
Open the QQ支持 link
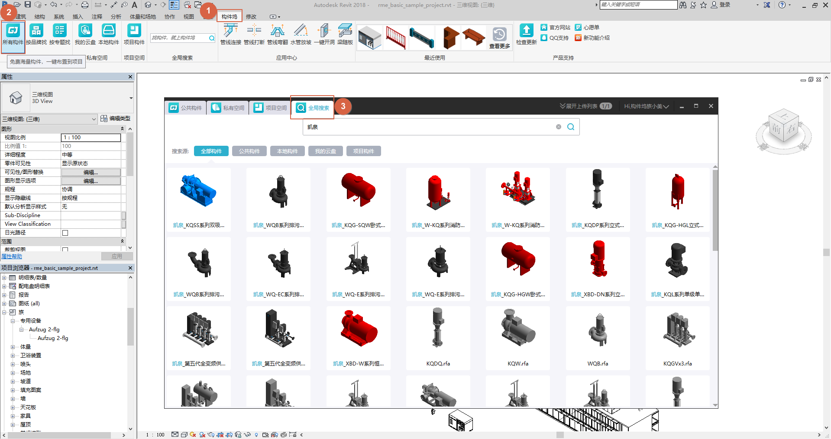click(x=555, y=38)
